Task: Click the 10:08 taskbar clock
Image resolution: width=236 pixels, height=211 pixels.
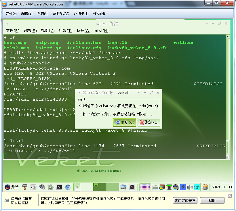Action: coord(227,187)
